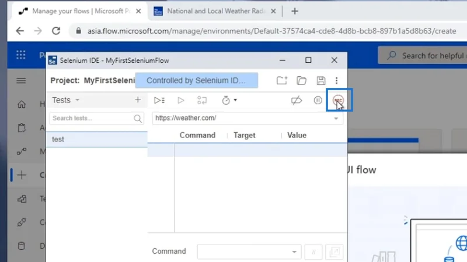Go to Home in Power Automate sidebar
467x262 pixels.
(x=22, y=104)
